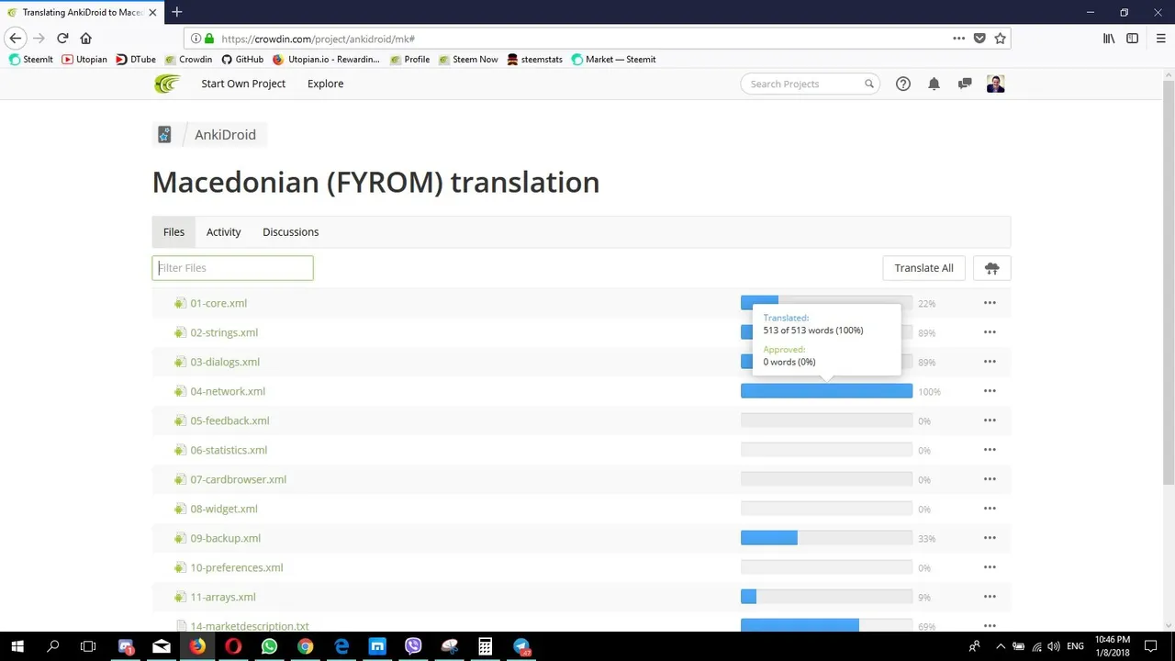This screenshot has height=661, width=1175.
Task: Open file 14-marketdescription.txt
Action: point(250,626)
